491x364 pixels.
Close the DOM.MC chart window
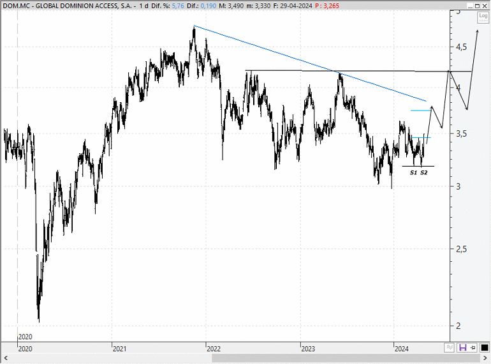point(485,6)
